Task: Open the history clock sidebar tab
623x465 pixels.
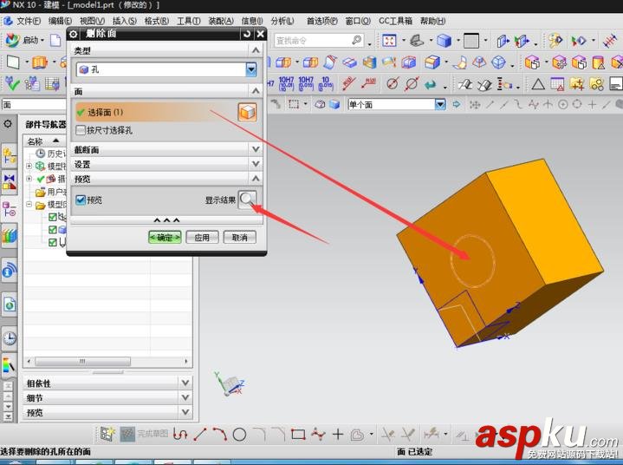Action: tap(9, 338)
